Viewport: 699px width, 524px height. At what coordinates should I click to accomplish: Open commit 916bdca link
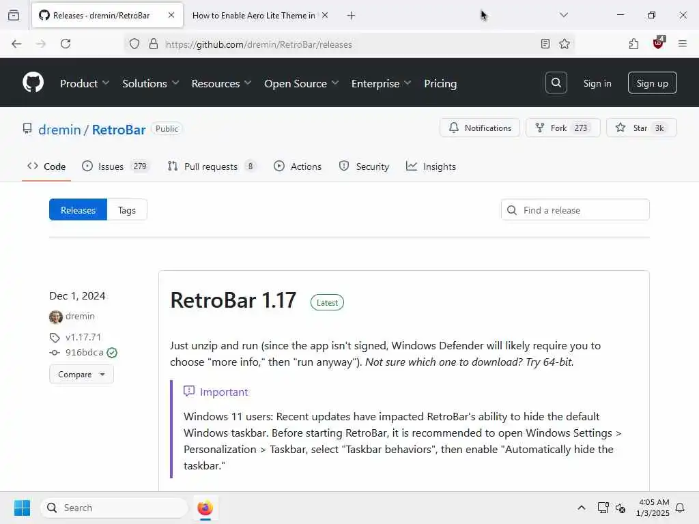tap(84, 353)
